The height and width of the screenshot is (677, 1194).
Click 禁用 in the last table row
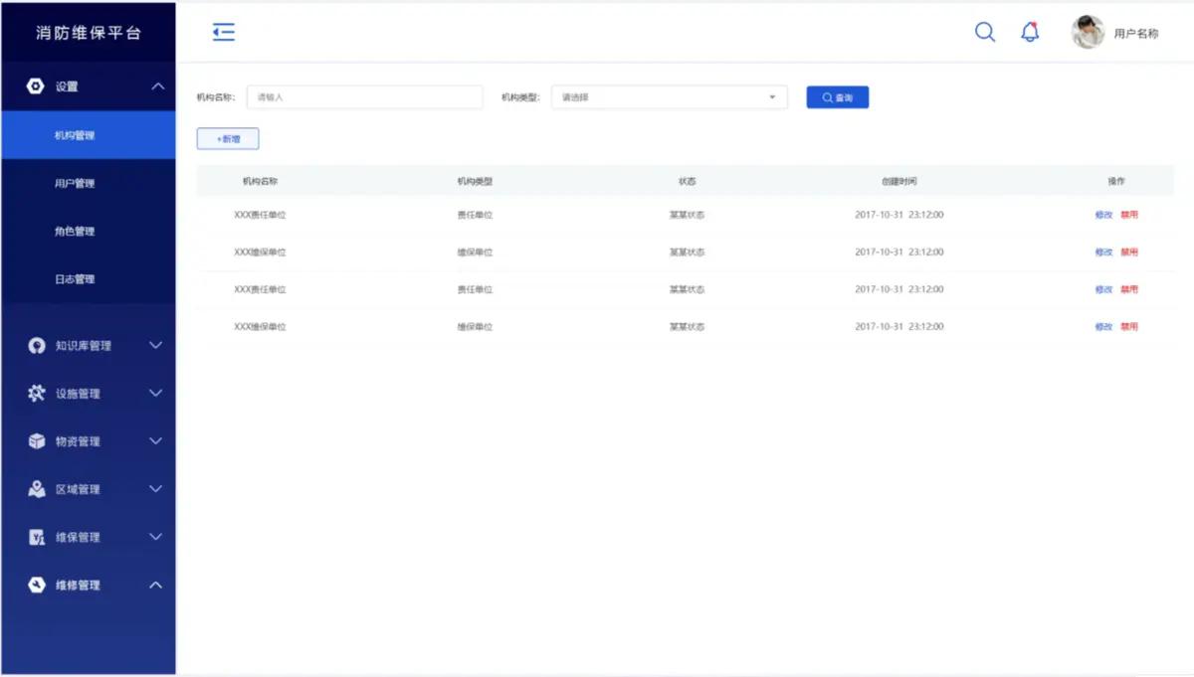tap(1129, 327)
